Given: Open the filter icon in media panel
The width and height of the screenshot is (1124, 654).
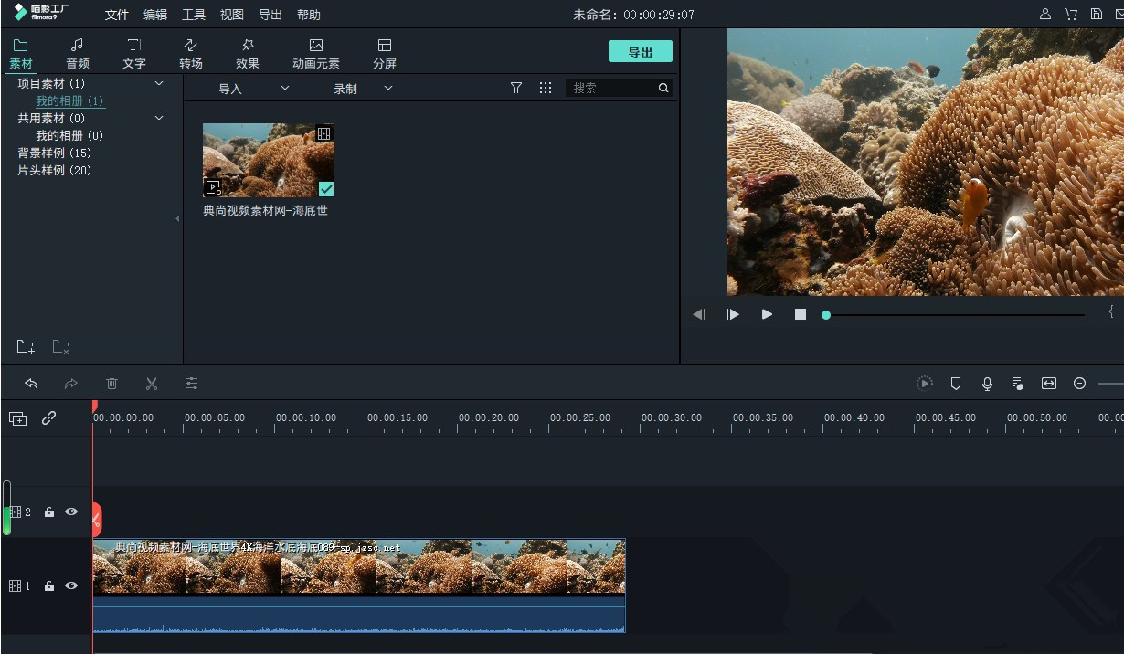Looking at the screenshot, I should [516, 88].
